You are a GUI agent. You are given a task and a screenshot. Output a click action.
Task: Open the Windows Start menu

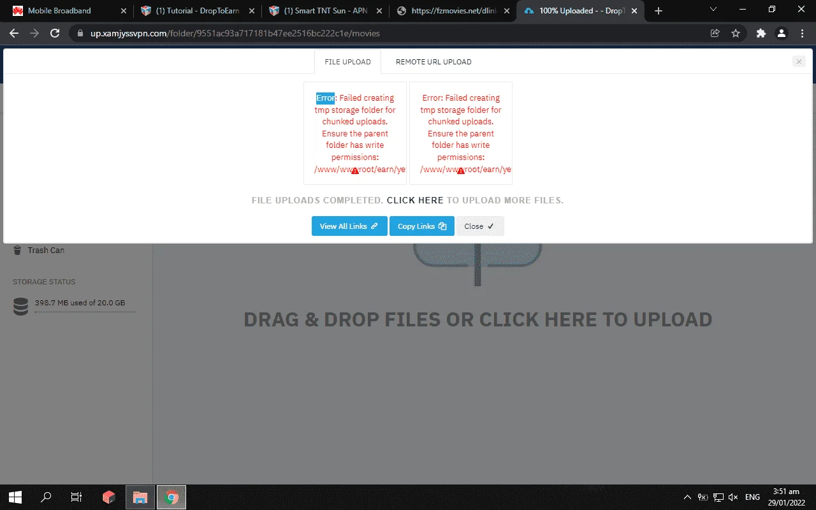tap(15, 497)
